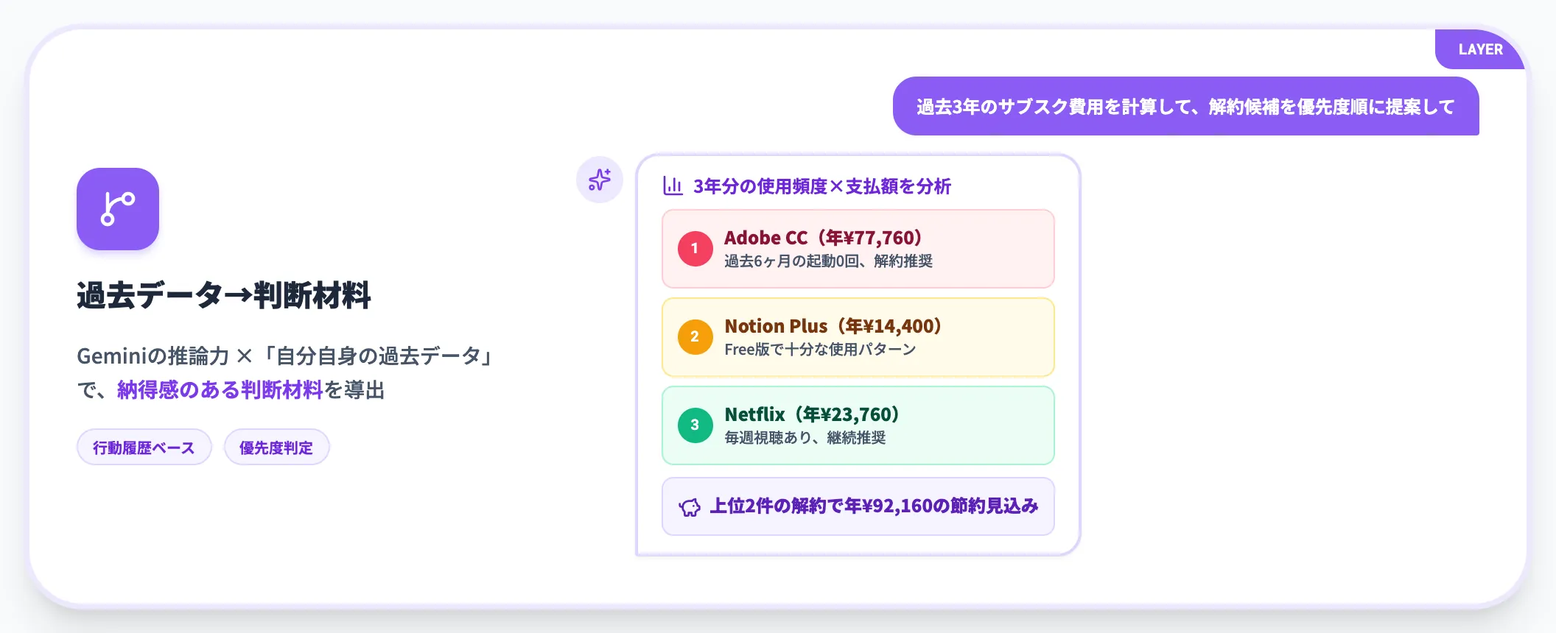1556x633 pixels.
Task: Select the LAYER corner tab
Action: [1480, 49]
